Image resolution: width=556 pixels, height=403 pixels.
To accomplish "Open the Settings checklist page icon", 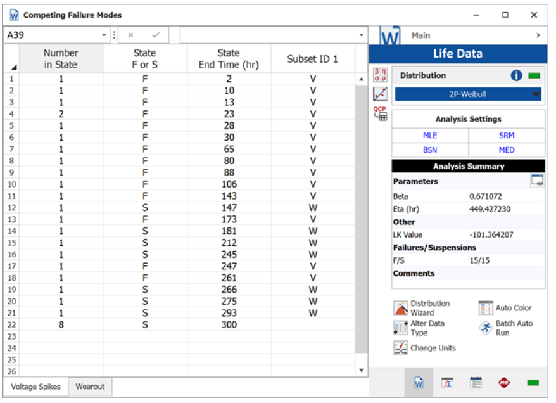I will point(476,383).
